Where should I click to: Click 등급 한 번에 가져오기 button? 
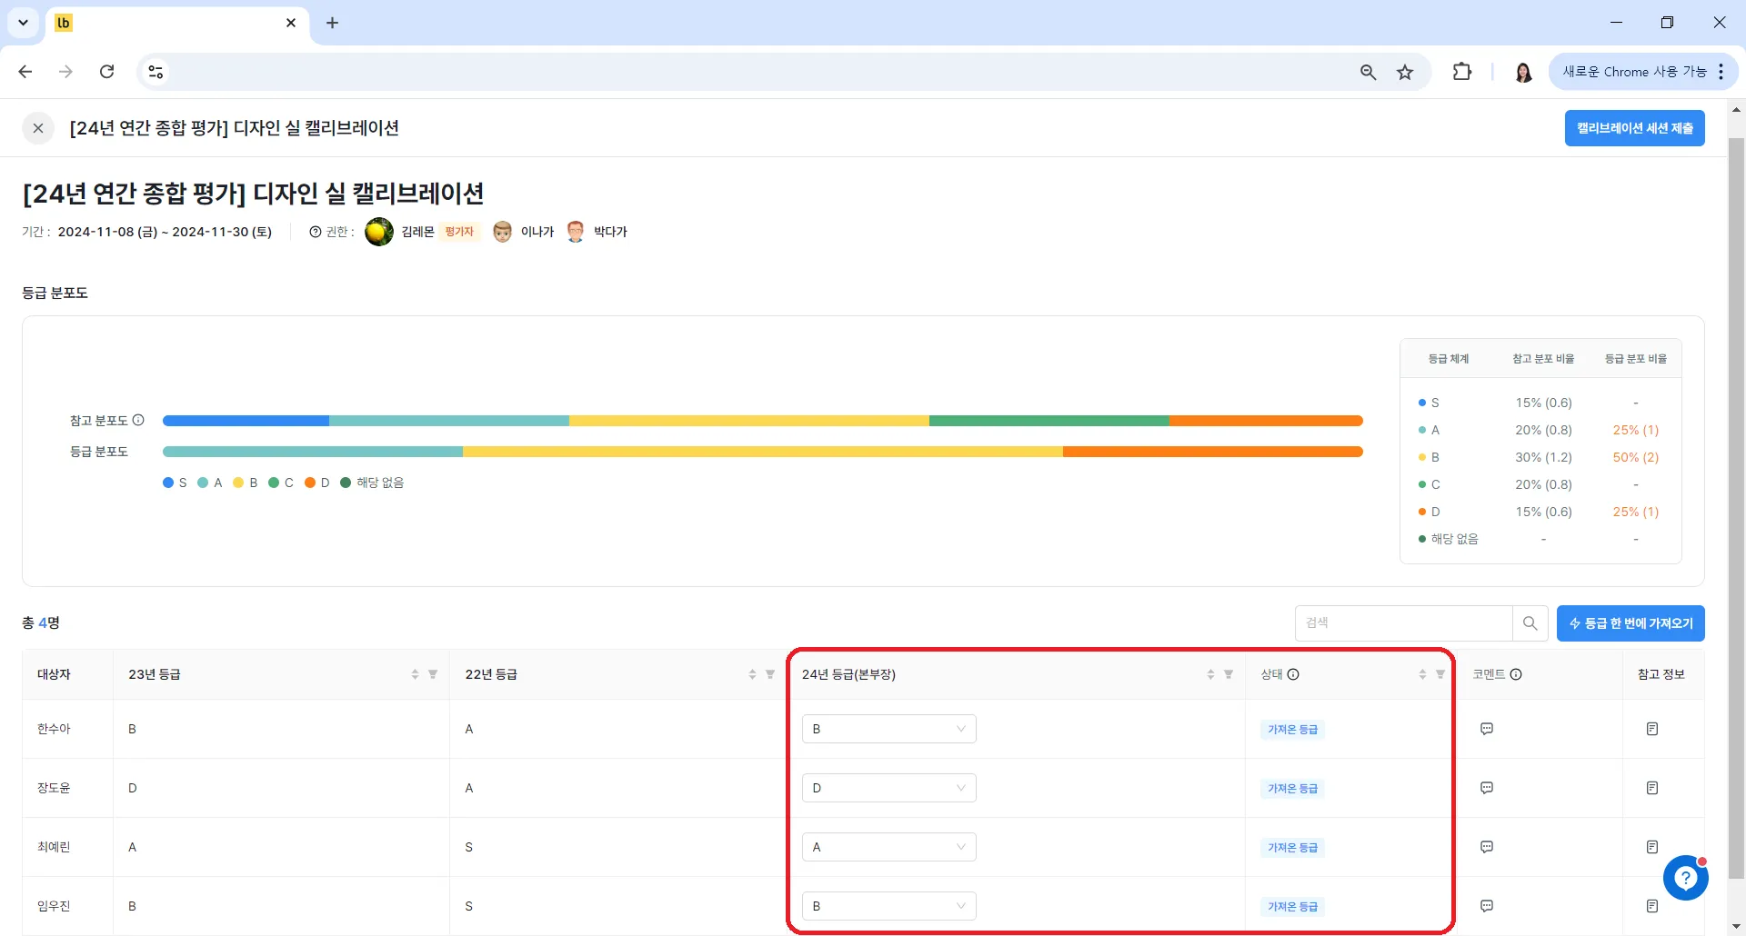pyautogui.click(x=1631, y=623)
